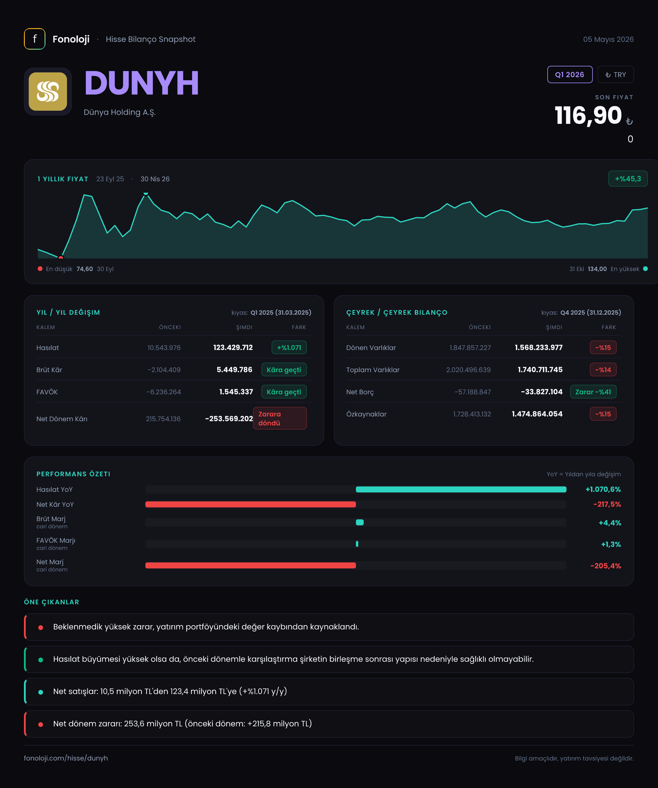Click the Net Kâr YoY red bar
The width and height of the screenshot is (658, 788).
[x=251, y=504]
